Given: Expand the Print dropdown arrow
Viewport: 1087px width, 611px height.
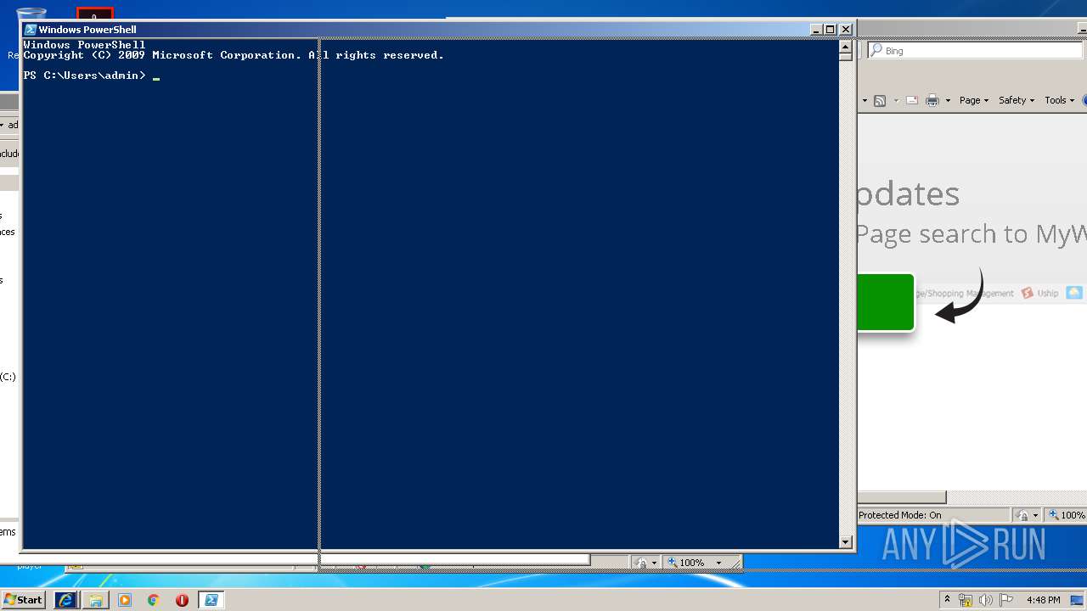Looking at the screenshot, I should (x=948, y=100).
